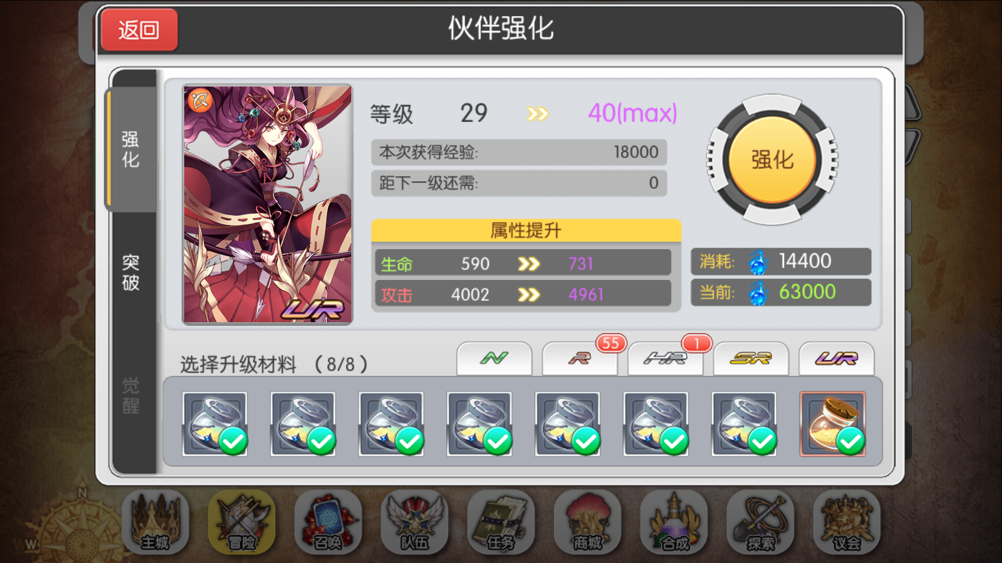1002x563 pixels.
Task: Filter materials by N rarity
Action: click(x=494, y=359)
